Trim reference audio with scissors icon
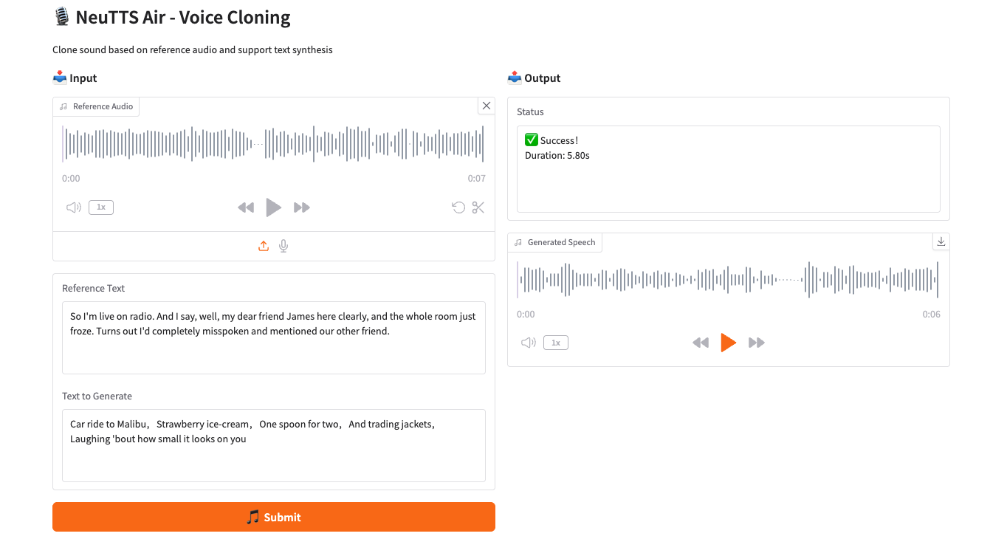1007x539 pixels. [x=478, y=207]
